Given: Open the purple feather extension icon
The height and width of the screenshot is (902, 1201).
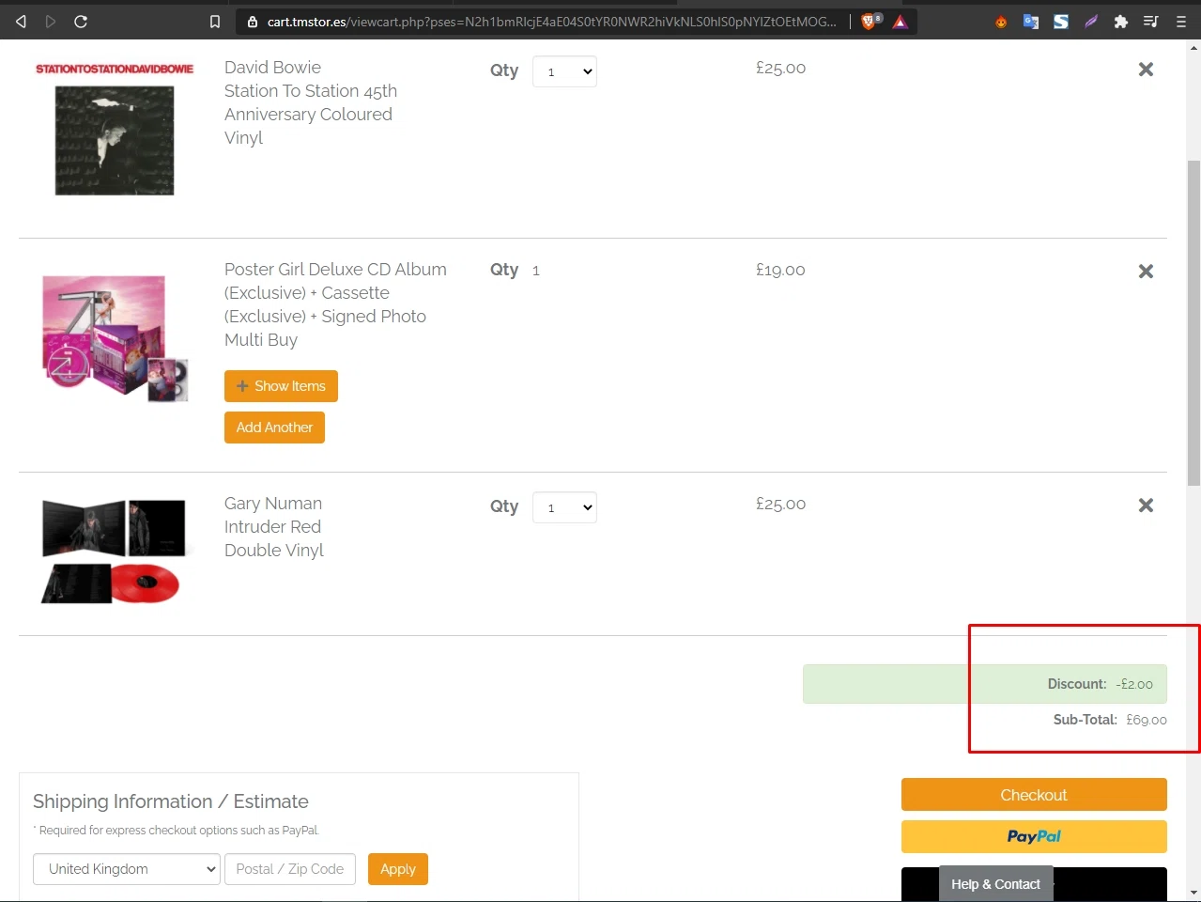Looking at the screenshot, I should (1091, 22).
